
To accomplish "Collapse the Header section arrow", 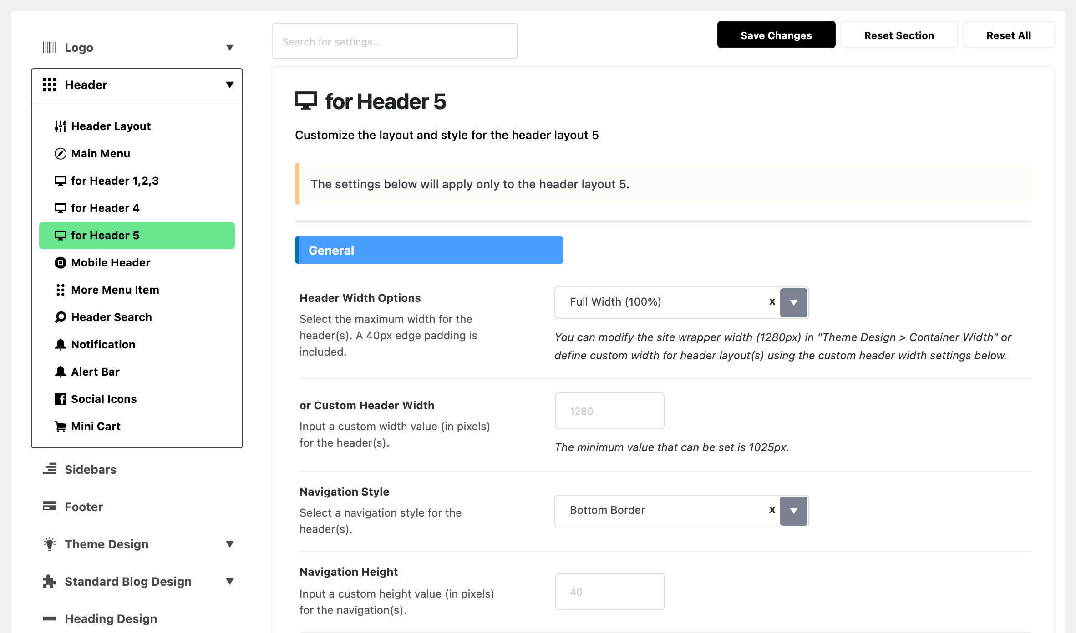I will pos(230,85).
